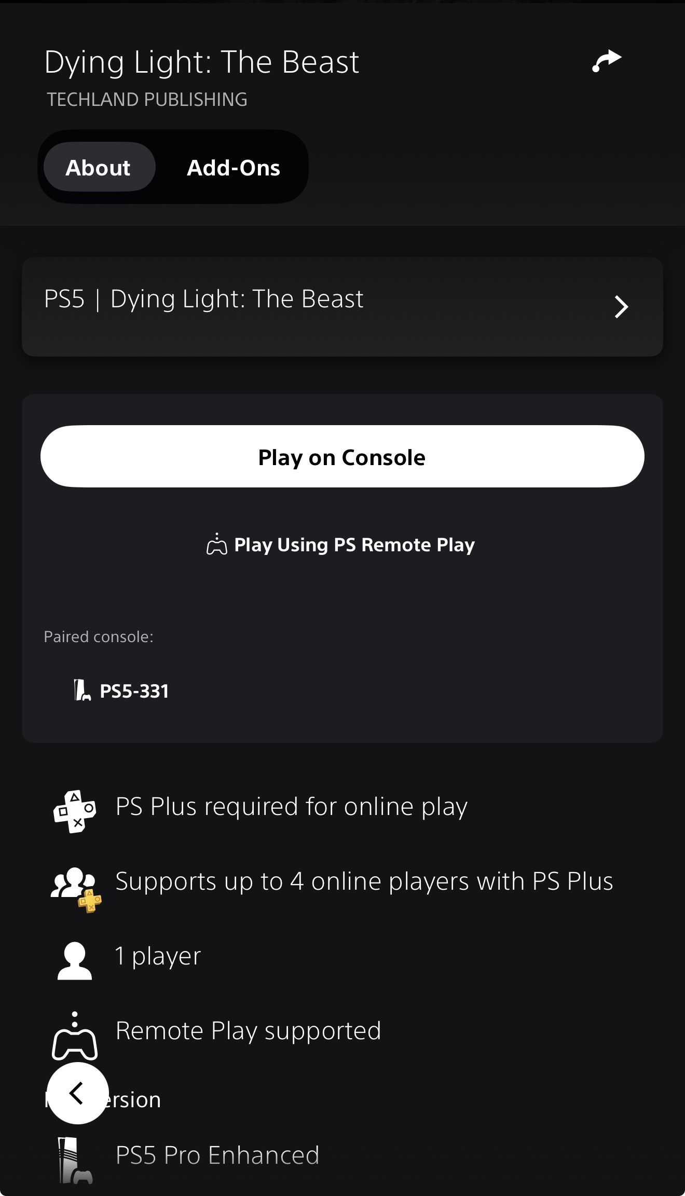685x1196 pixels.
Task: Tap the PS5-331 paired console icon
Action: coord(82,690)
